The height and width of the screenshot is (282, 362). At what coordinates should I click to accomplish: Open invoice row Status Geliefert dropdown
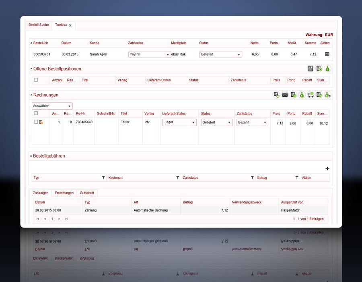click(216, 122)
